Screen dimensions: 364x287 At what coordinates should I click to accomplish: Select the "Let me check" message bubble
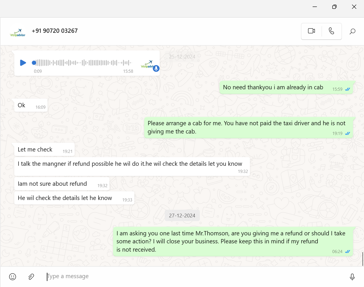click(x=35, y=149)
